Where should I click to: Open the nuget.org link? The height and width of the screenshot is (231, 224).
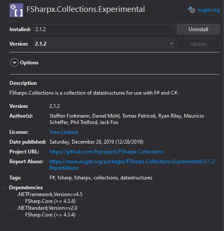(208, 10)
